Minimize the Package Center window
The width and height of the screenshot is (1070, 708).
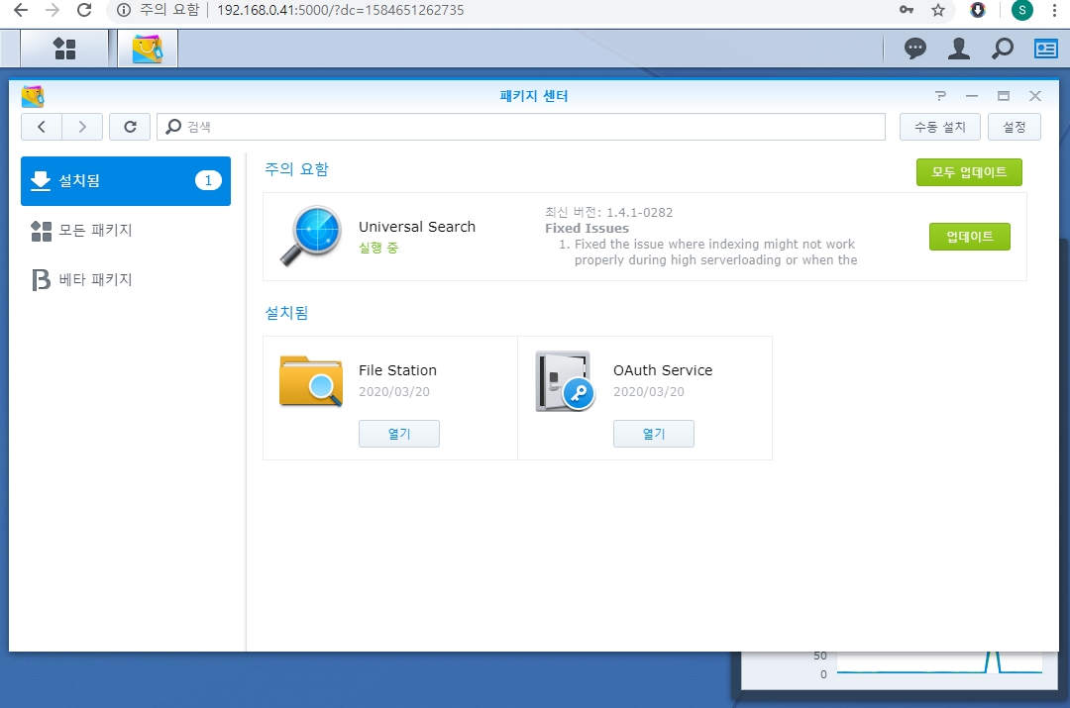pos(972,96)
